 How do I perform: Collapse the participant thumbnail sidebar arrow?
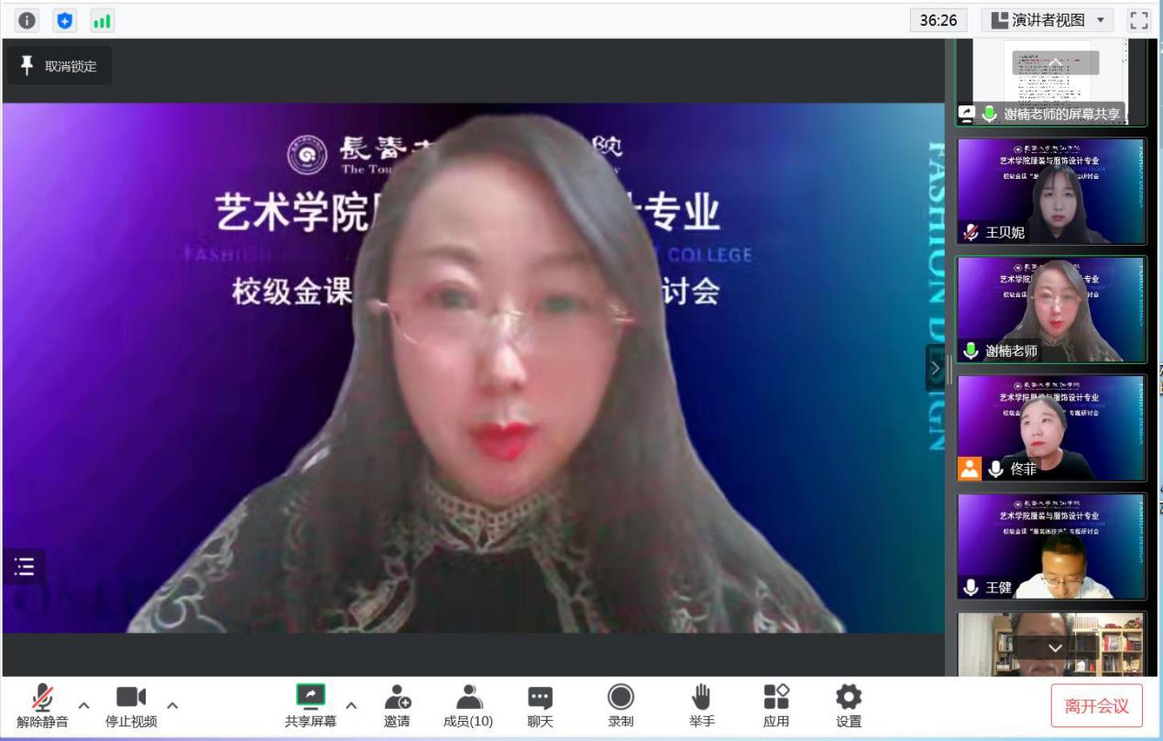(935, 369)
